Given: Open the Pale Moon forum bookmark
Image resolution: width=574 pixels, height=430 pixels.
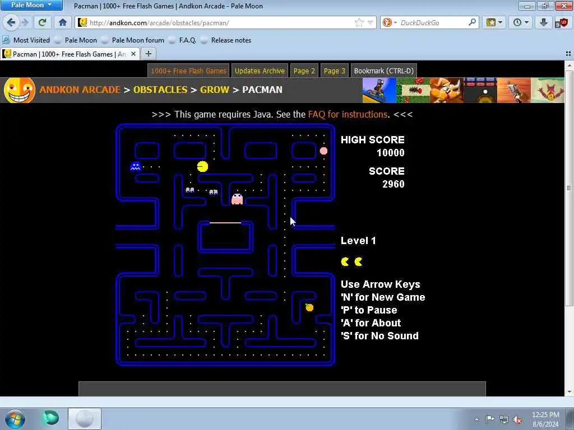Looking at the screenshot, I should [133, 40].
